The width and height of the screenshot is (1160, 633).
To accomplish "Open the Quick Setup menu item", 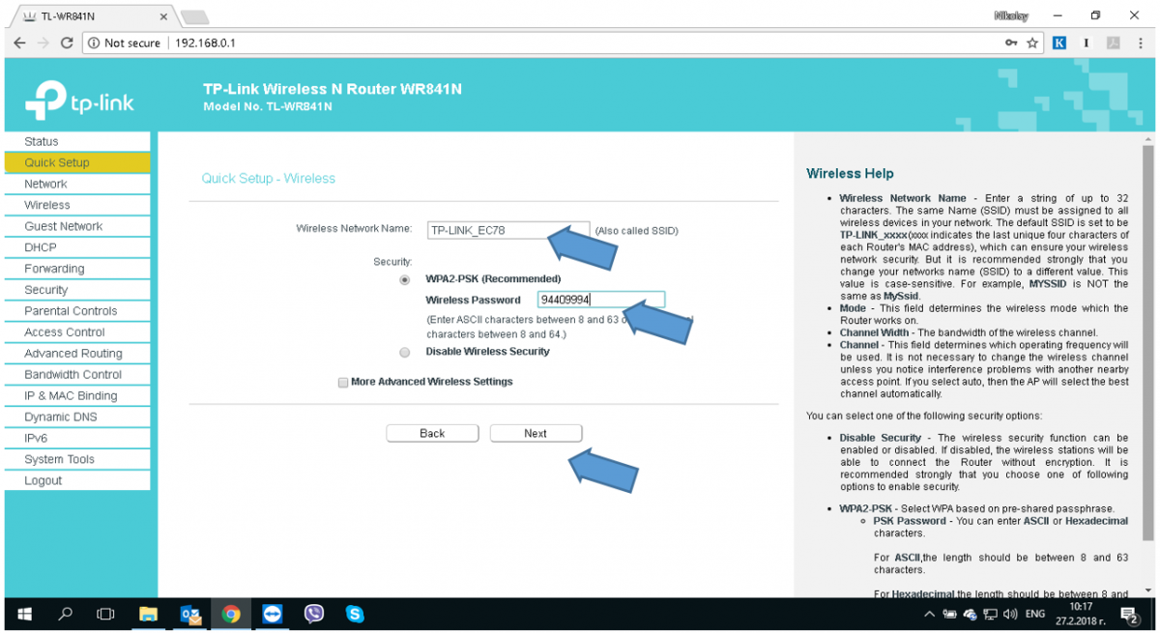I will click(77, 162).
